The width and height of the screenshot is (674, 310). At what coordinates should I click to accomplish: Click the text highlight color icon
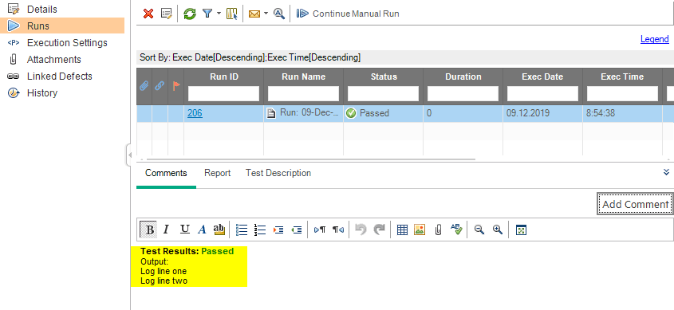point(219,230)
